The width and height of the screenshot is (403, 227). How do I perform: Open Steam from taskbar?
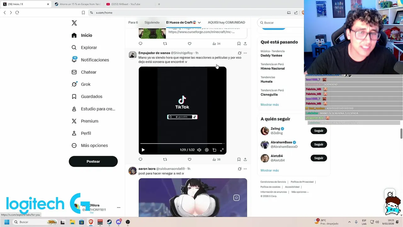click(109, 222)
